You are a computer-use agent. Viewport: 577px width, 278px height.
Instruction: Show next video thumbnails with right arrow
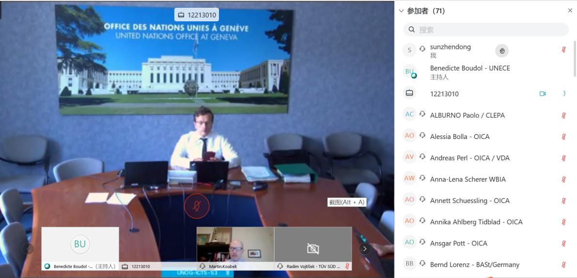pos(365,249)
